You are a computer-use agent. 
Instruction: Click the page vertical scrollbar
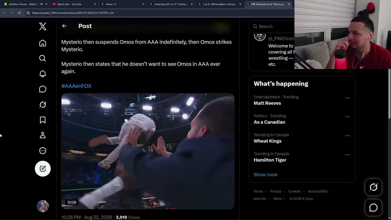point(389,93)
